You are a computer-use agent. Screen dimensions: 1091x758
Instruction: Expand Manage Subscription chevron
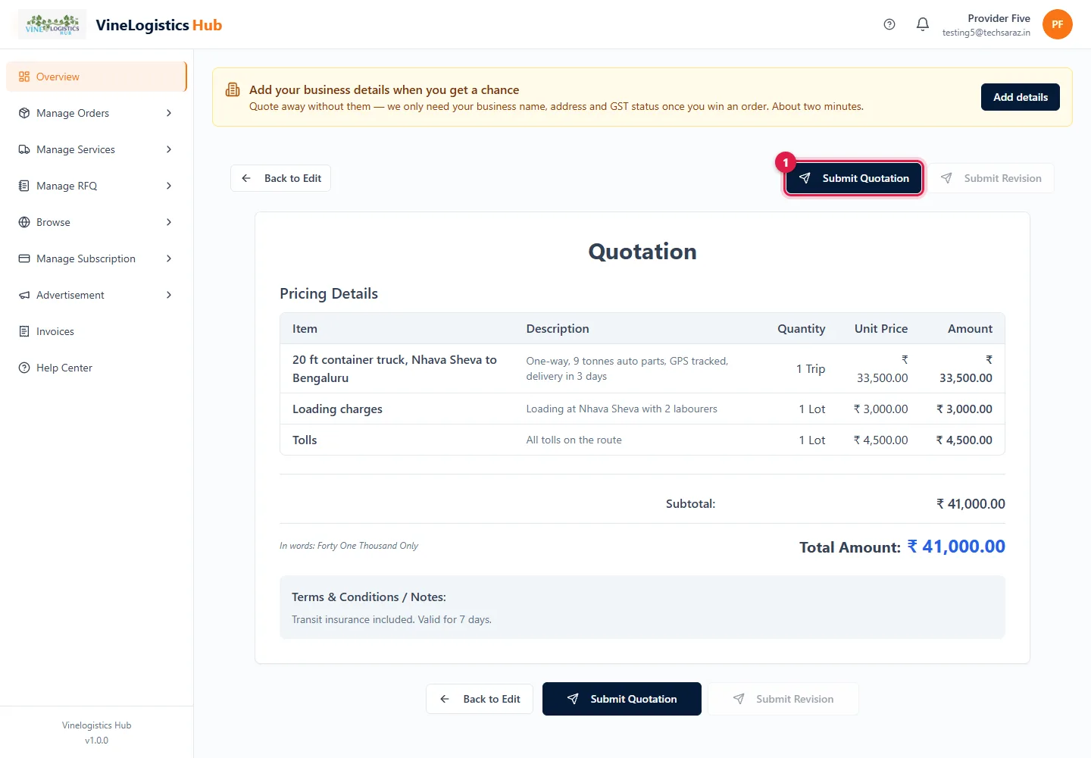coord(169,258)
